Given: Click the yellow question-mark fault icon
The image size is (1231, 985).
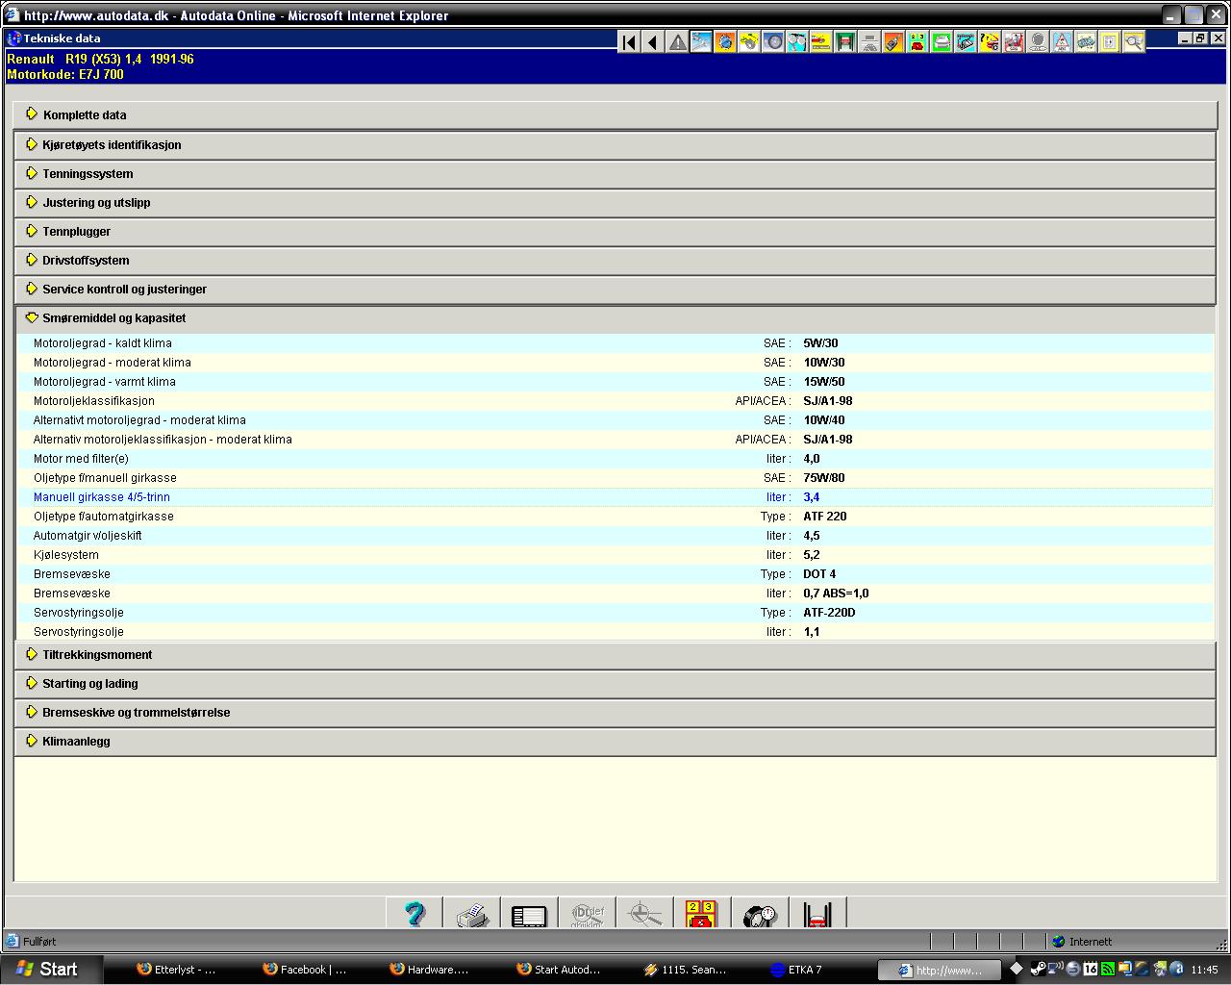Looking at the screenshot, I should (x=990, y=41).
